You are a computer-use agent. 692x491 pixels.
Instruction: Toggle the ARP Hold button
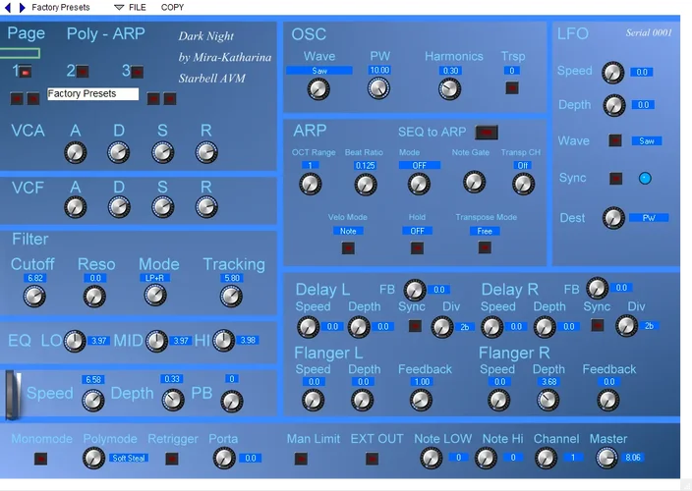[x=417, y=248]
